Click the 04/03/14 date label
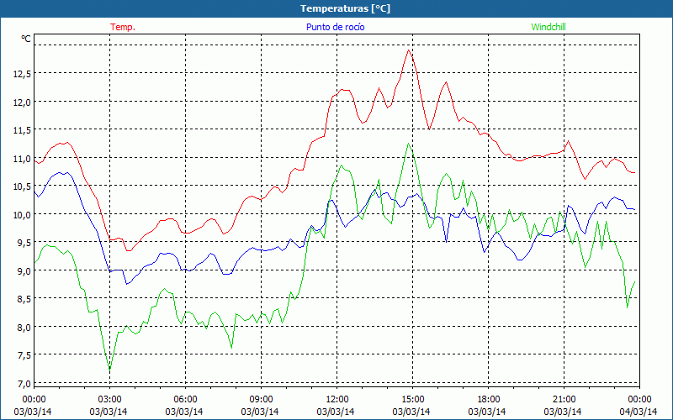Image resolution: width=673 pixels, height=420 pixels. click(639, 412)
